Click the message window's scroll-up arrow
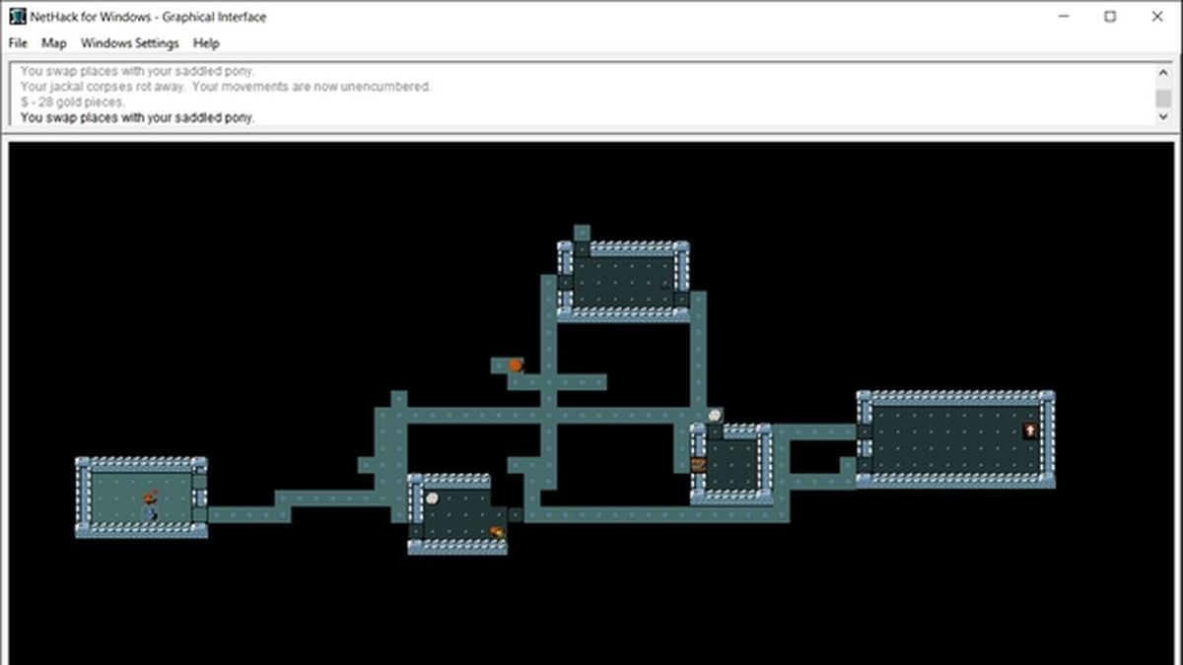Image resolution: width=1183 pixels, height=665 pixels. [1164, 71]
